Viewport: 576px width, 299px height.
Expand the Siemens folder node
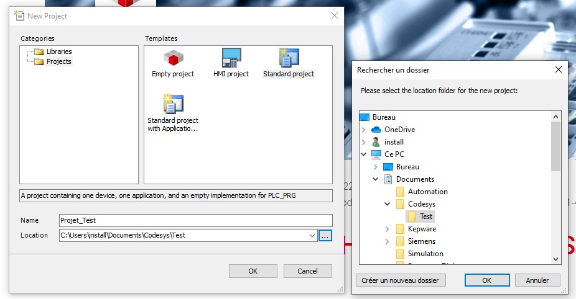click(388, 241)
